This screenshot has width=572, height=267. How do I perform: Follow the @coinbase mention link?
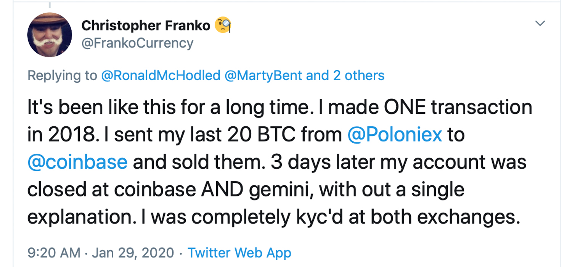(x=77, y=162)
